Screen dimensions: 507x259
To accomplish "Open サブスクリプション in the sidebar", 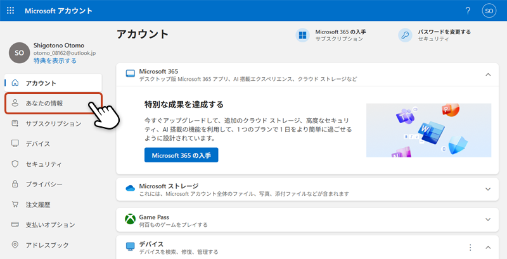I will 53,123.
